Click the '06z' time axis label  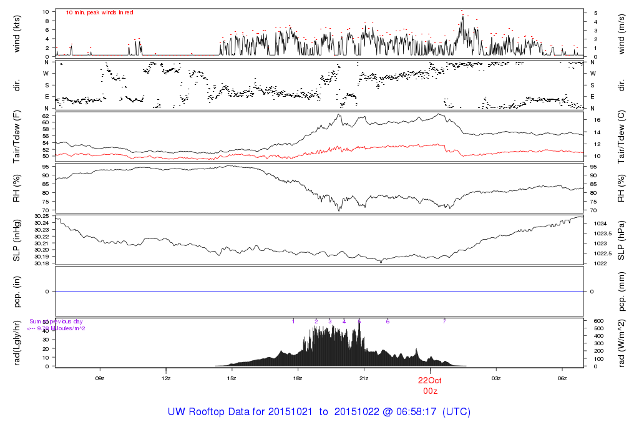(x=562, y=378)
